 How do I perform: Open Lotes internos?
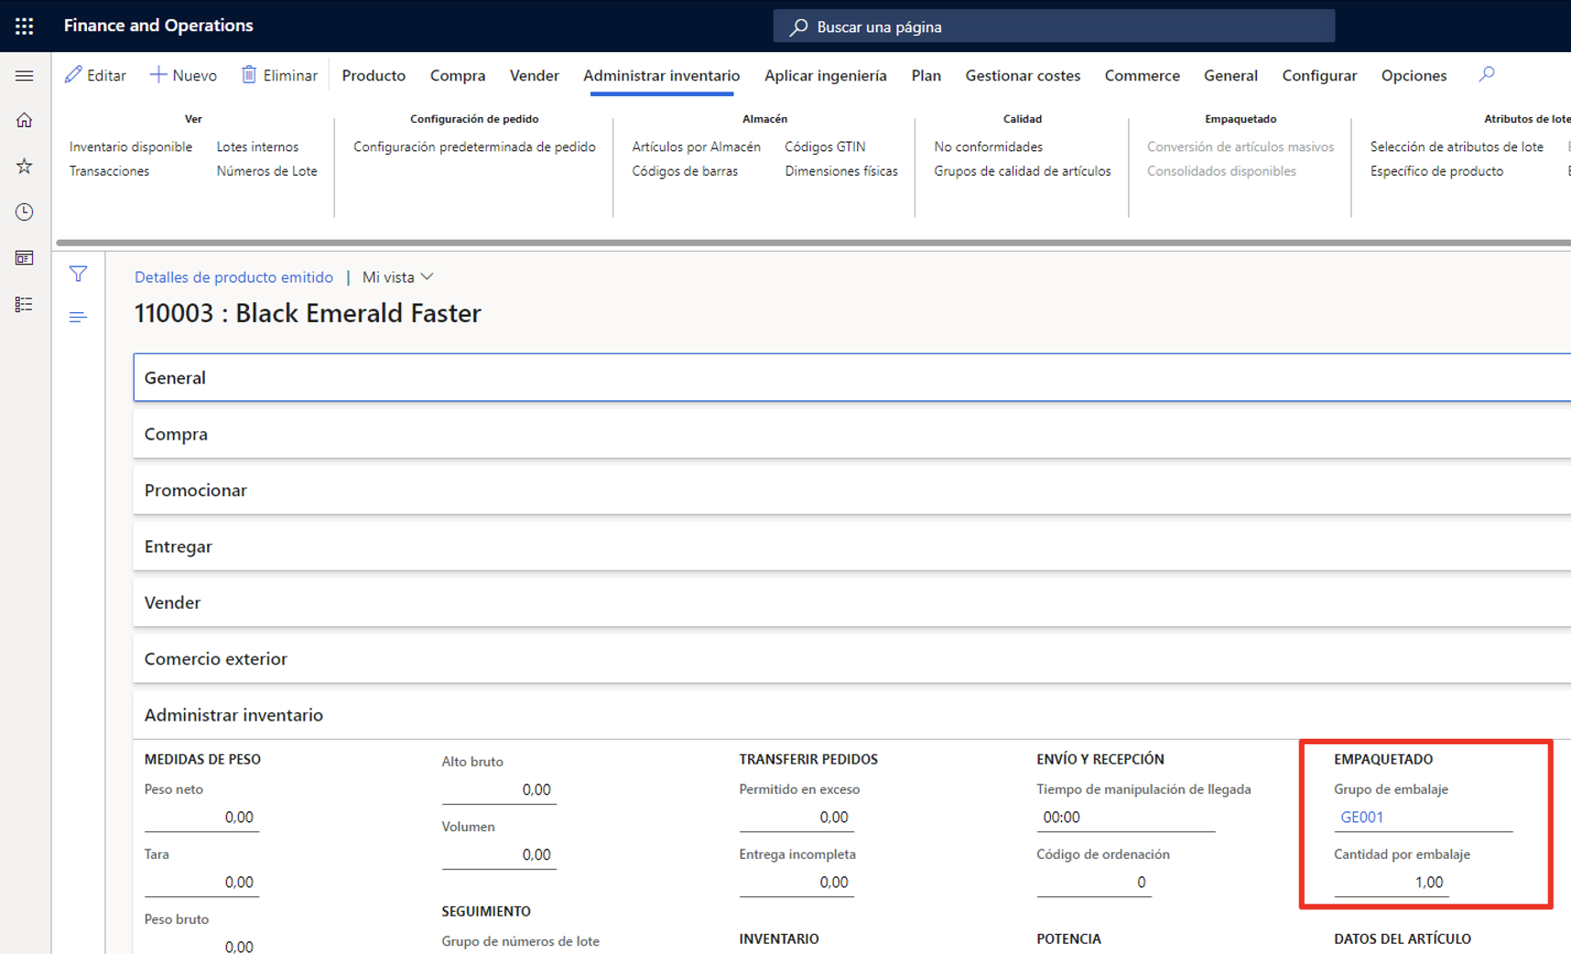(257, 146)
